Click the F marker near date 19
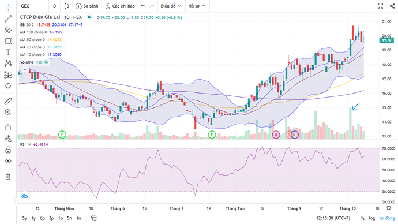The width and height of the screenshot is (398, 224). pyautogui.click(x=212, y=135)
